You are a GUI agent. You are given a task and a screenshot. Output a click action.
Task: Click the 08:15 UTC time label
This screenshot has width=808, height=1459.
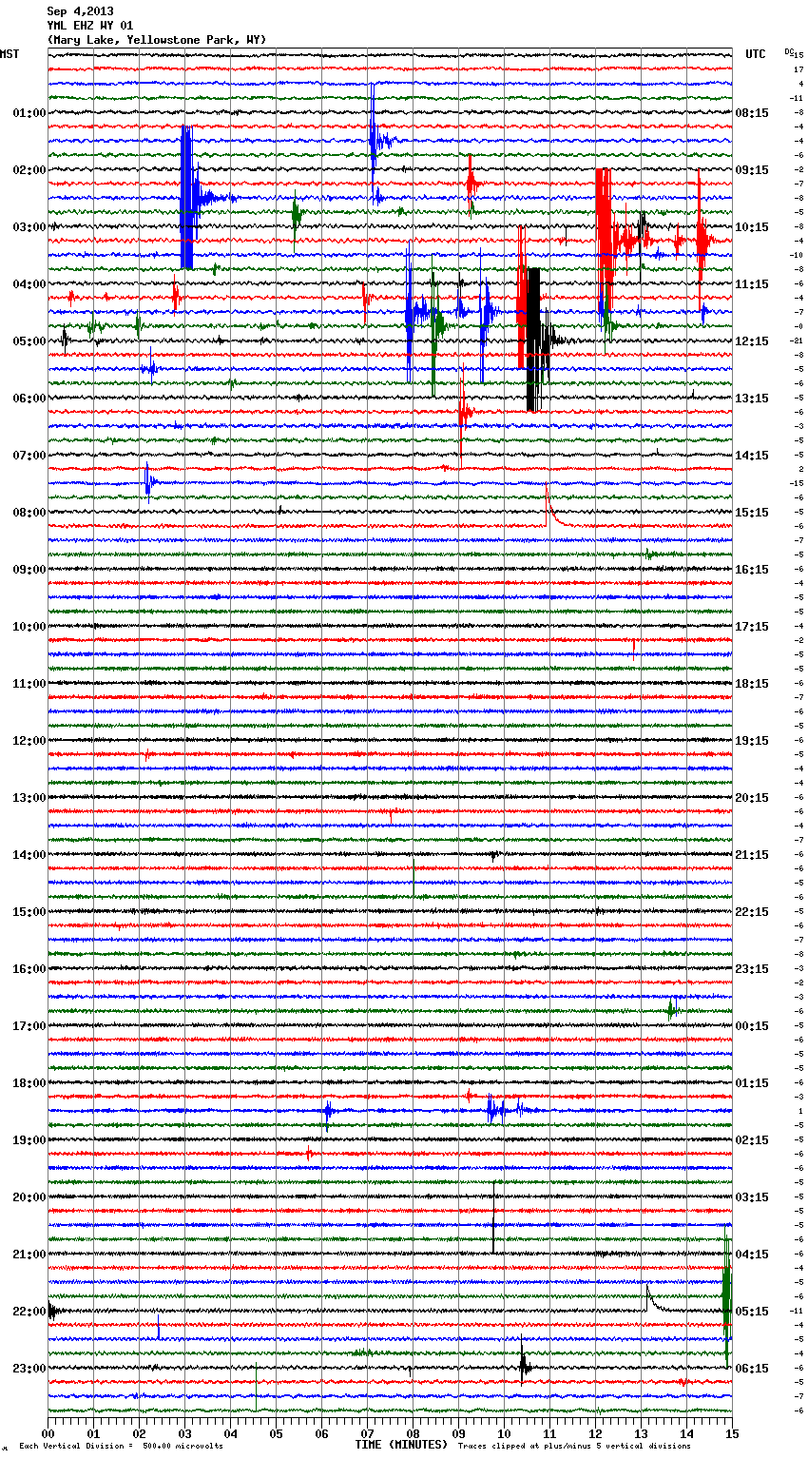pos(752,113)
